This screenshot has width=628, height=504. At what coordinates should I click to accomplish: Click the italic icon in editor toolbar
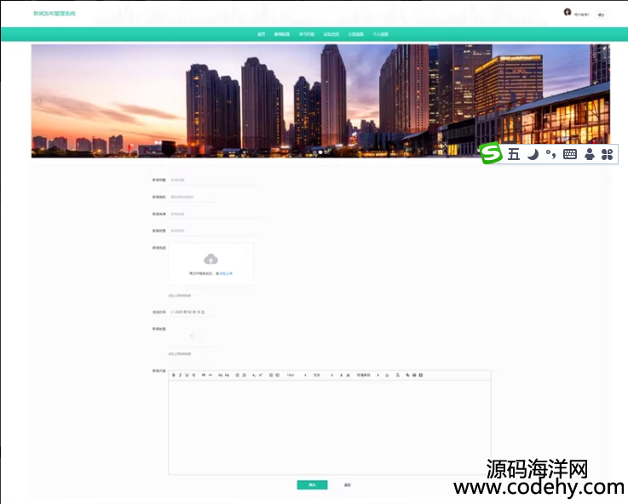point(181,375)
